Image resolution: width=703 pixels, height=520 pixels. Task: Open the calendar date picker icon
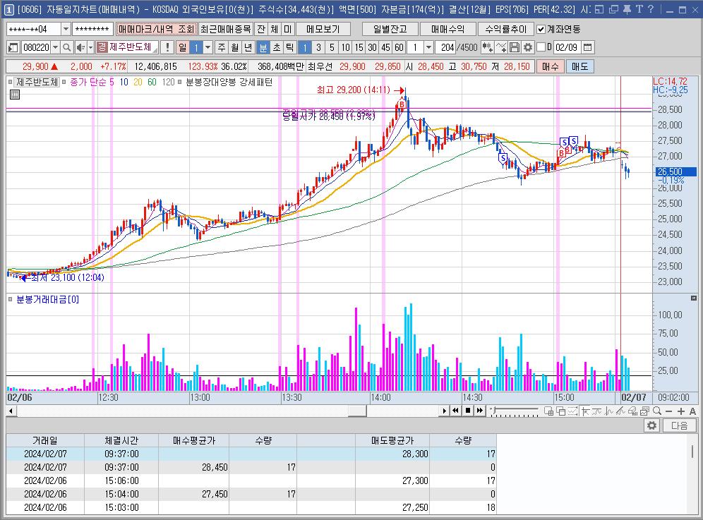point(588,47)
